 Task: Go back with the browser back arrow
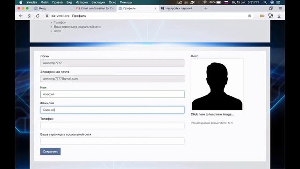[x=21, y=16]
